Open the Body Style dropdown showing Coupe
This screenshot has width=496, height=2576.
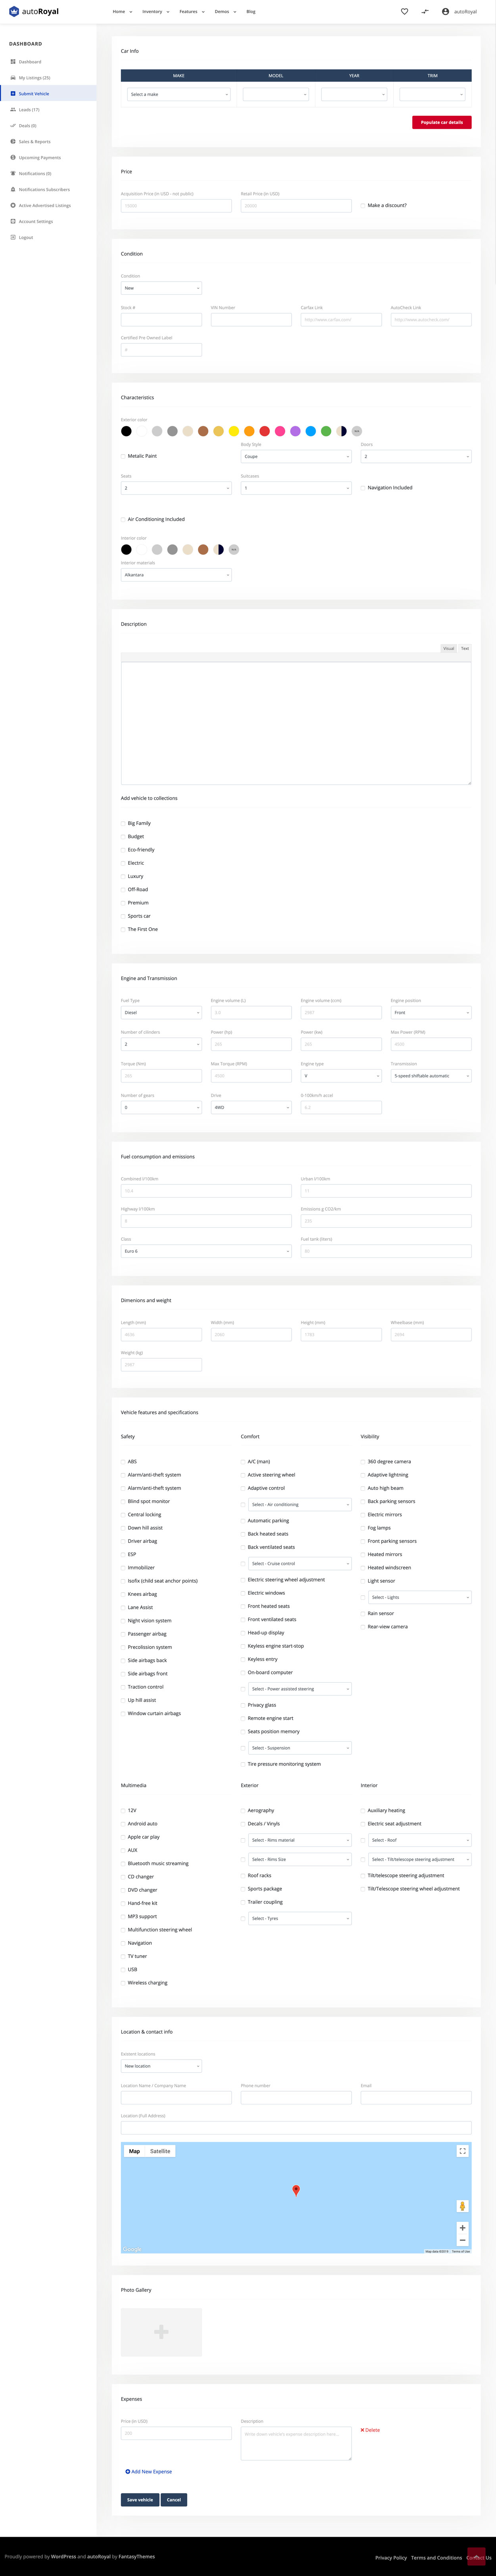click(296, 456)
